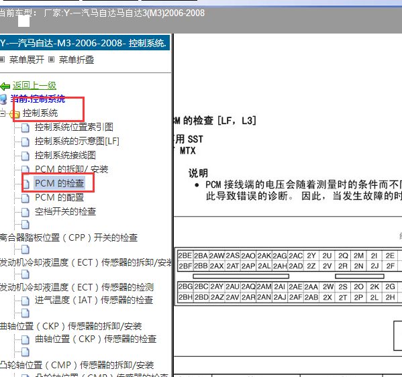Open 曲轴位置（CKP）传感器的检查 page
The height and width of the screenshot is (377, 402).
[x=95, y=339]
